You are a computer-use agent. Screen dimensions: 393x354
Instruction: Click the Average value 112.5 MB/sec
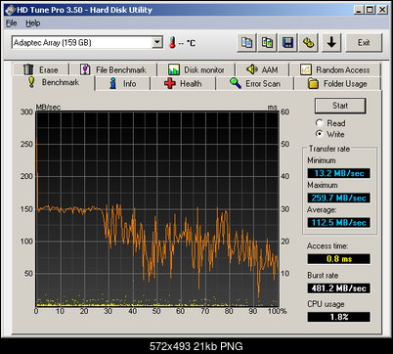(339, 223)
